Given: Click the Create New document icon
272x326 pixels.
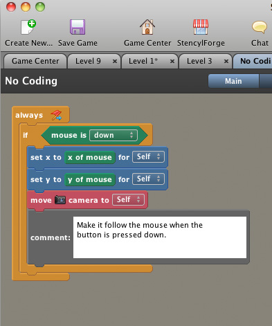Looking at the screenshot, I should 28,27.
